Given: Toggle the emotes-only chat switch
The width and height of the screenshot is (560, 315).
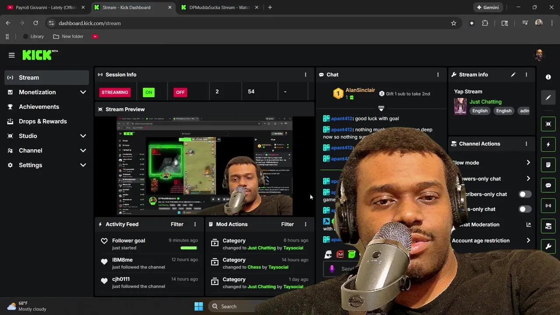Looking at the screenshot, I should click(525, 209).
